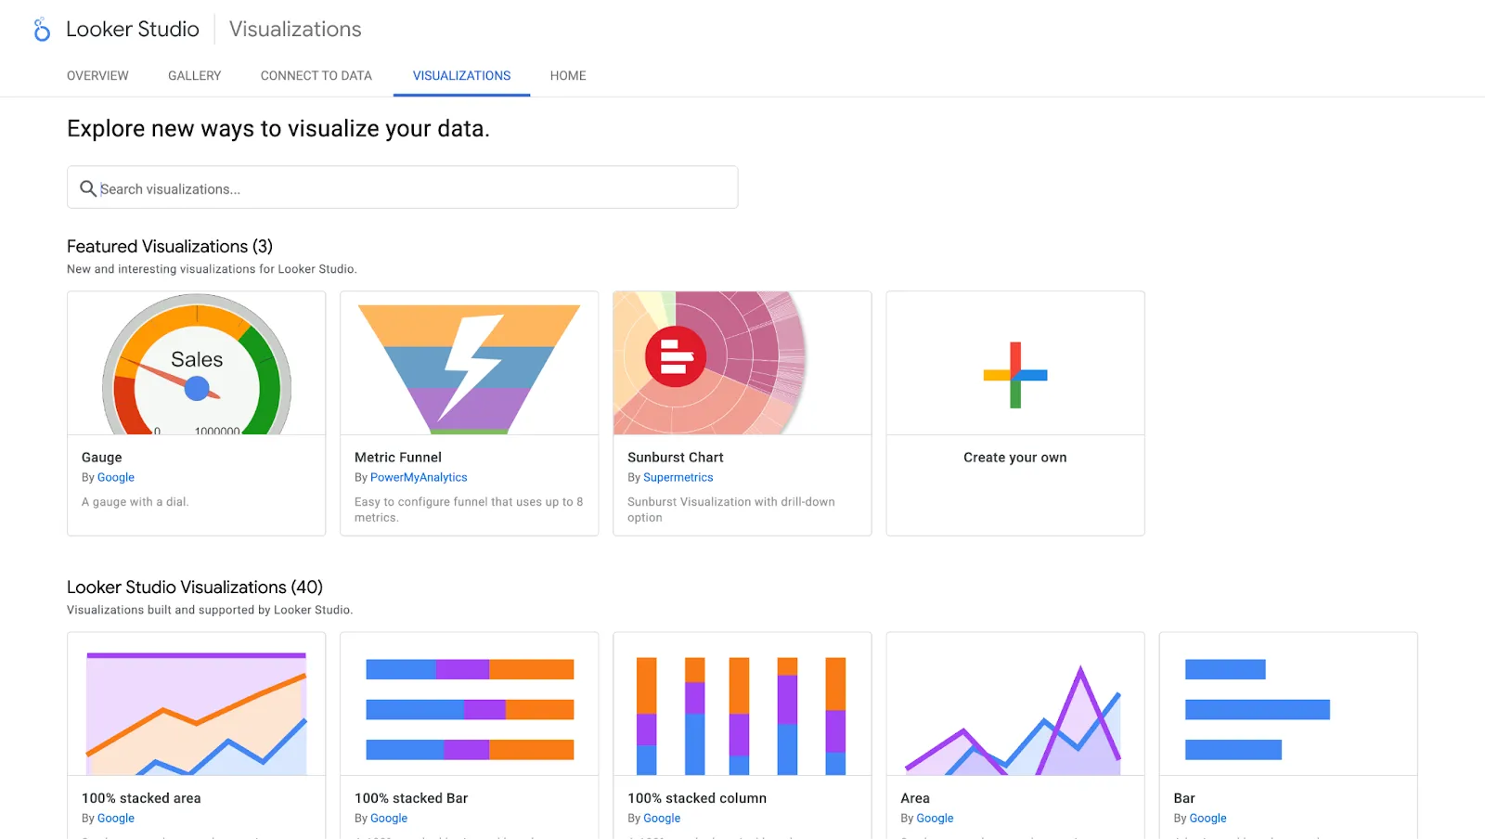Screen dimensions: 1485x839
Task: Select the Area chart visualization
Action: [x=1014, y=703]
